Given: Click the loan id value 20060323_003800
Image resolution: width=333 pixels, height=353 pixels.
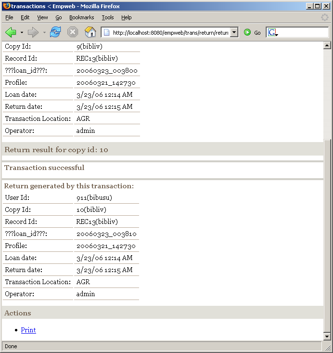Looking at the screenshot, I should pyautogui.click(x=107, y=70).
